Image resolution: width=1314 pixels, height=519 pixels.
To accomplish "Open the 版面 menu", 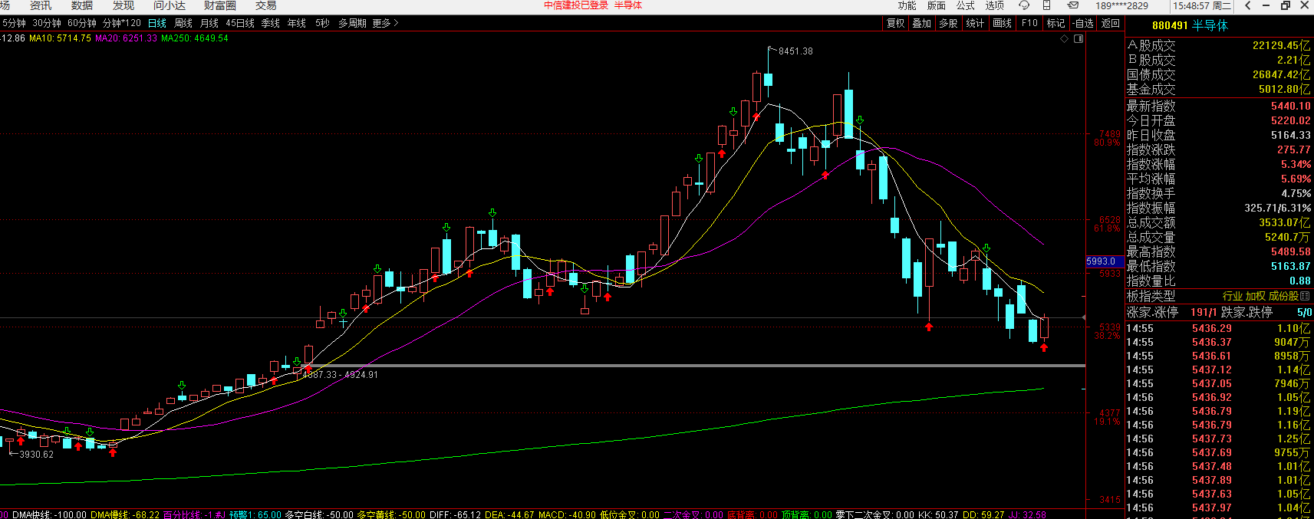I will coord(937,5).
